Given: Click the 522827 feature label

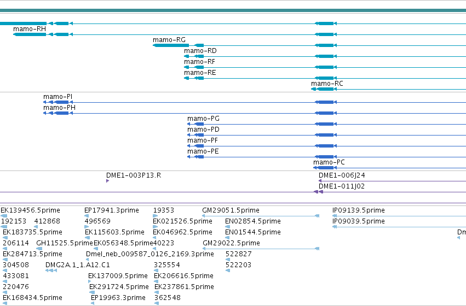Looking at the screenshot, I should pos(239,254).
